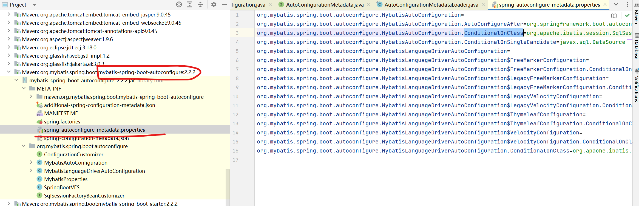This screenshot has width=639, height=206.
Task: Open the Project view dropdown
Action: coord(35,5)
